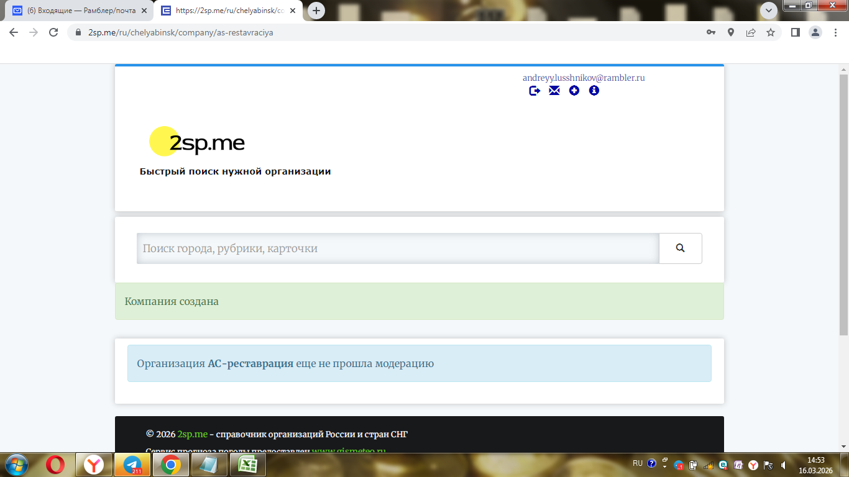Click the OneNote tray icon
The width and height of the screenshot is (849, 477).
tap(738, 465)
